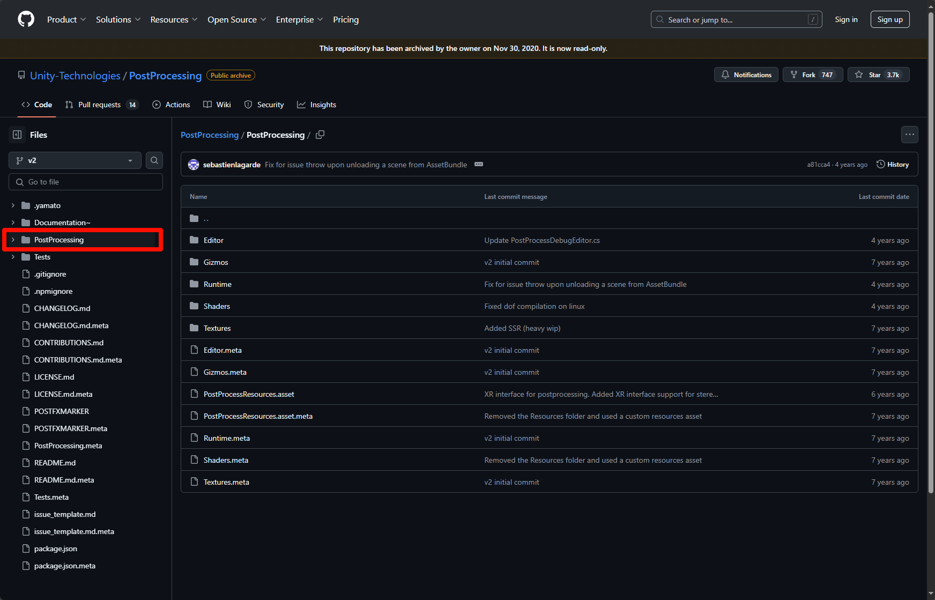Open the v2 branch selector dropdown
The width and height of the screenshot is (935, 600).
(75, 160)
